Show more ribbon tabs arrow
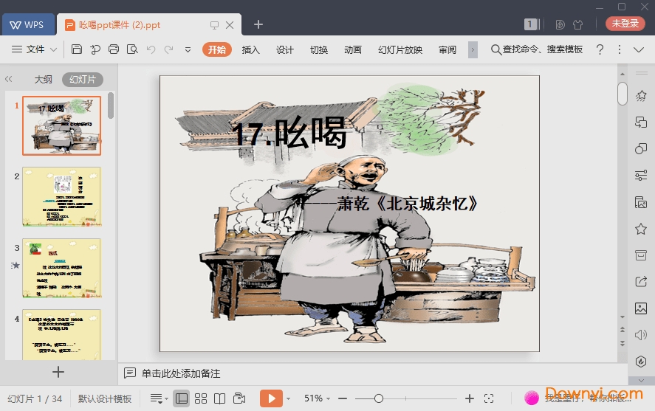 click(x=473, y=49)
